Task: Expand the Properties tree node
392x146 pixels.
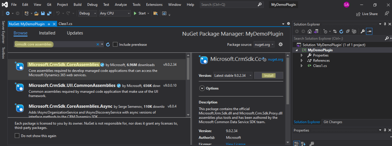Action: [x=301, y=55]
